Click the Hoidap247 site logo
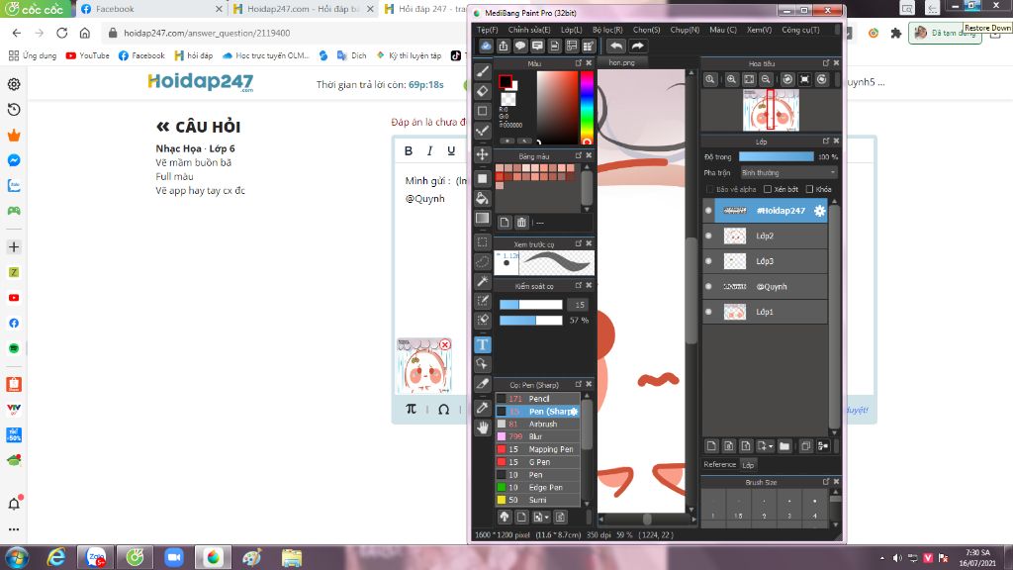 (x=200, y=82)
